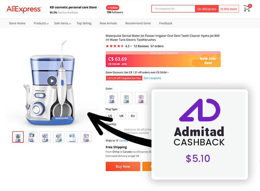
Task: Click the Get coupons link
Action: click(x=152, y=78)
